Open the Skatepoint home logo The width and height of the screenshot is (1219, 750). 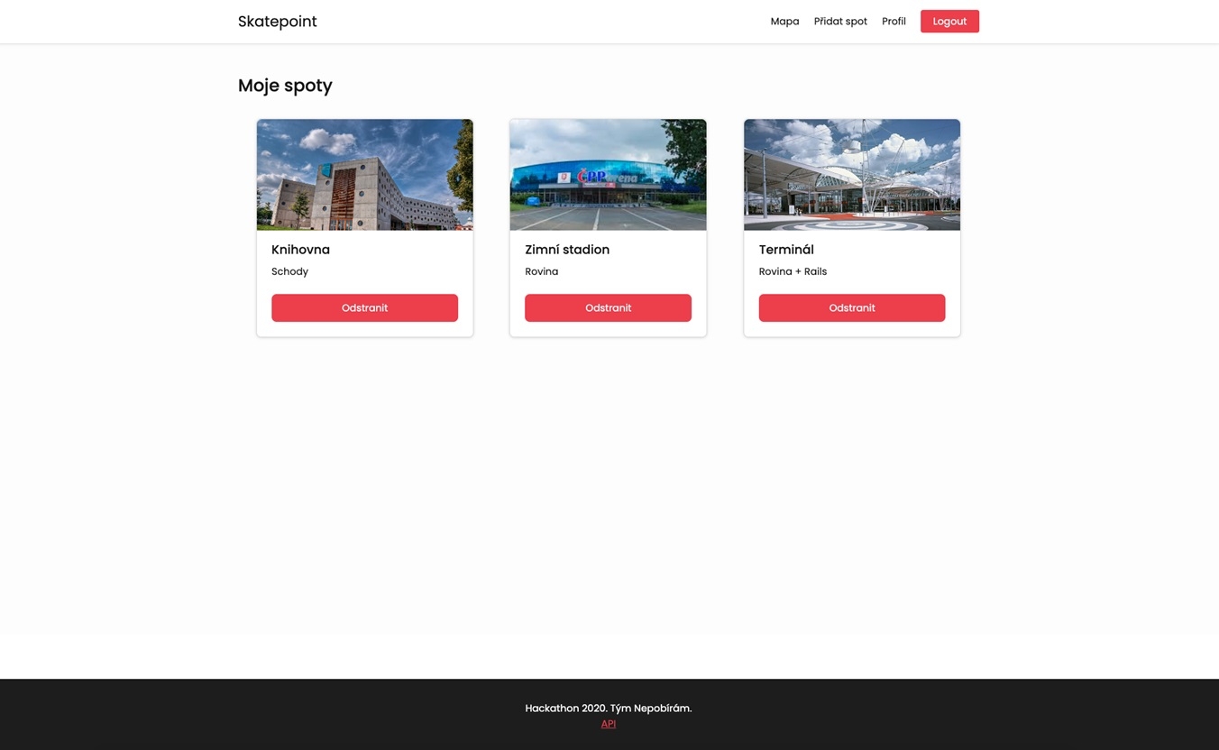tap(277, 22)
